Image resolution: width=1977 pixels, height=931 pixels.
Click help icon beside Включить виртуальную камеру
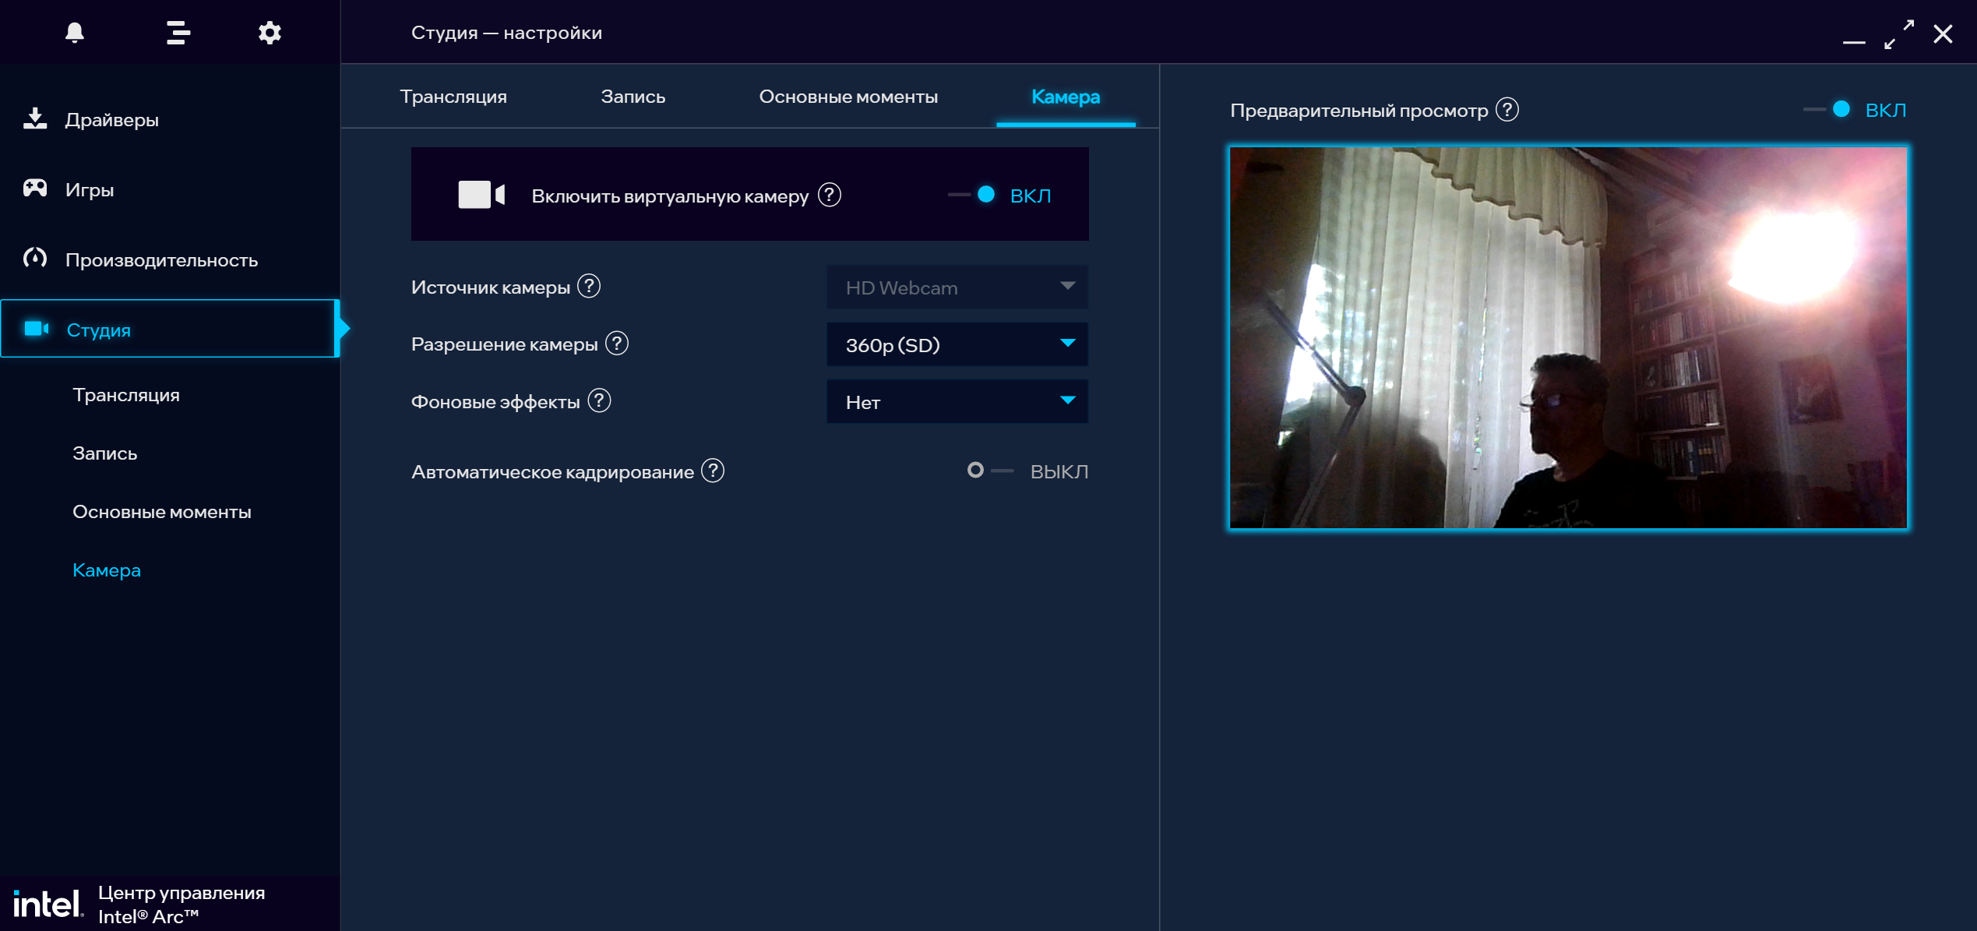(830, 195)
